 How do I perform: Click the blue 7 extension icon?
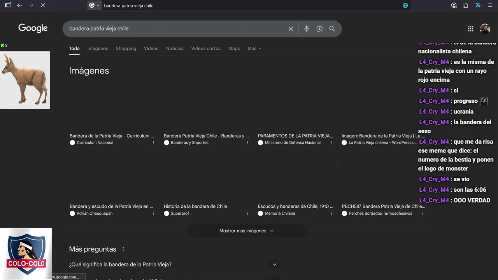click(478, 5)
